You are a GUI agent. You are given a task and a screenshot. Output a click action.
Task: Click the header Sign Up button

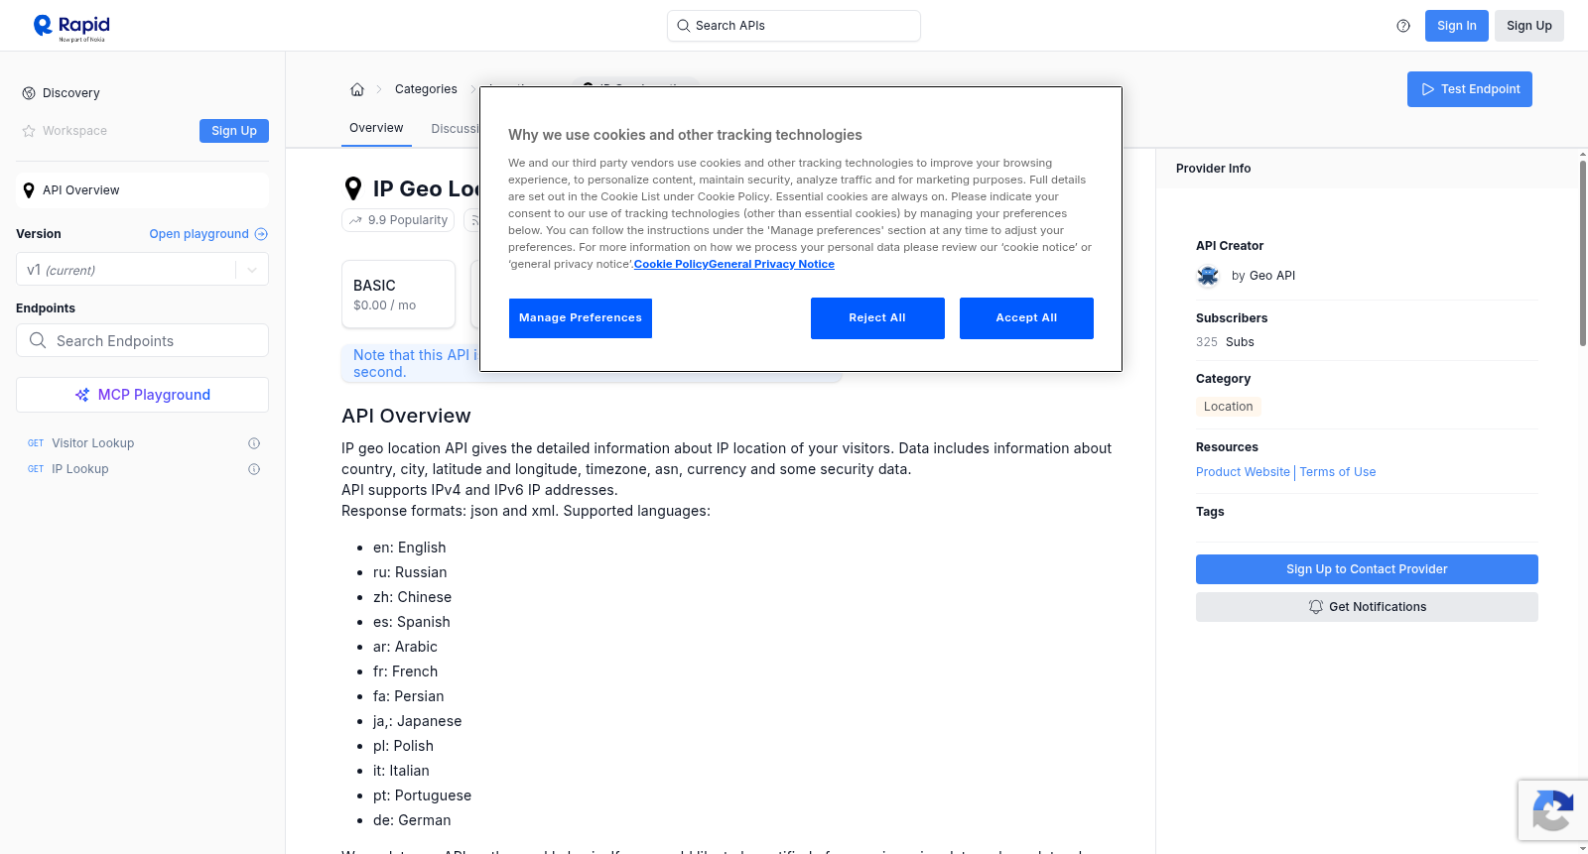[x=1528, y=26]
